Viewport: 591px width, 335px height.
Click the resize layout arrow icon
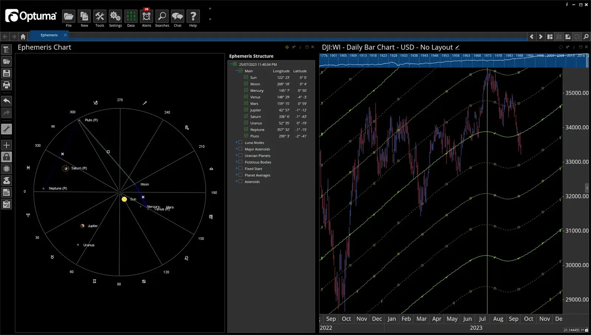click(568, 36)
